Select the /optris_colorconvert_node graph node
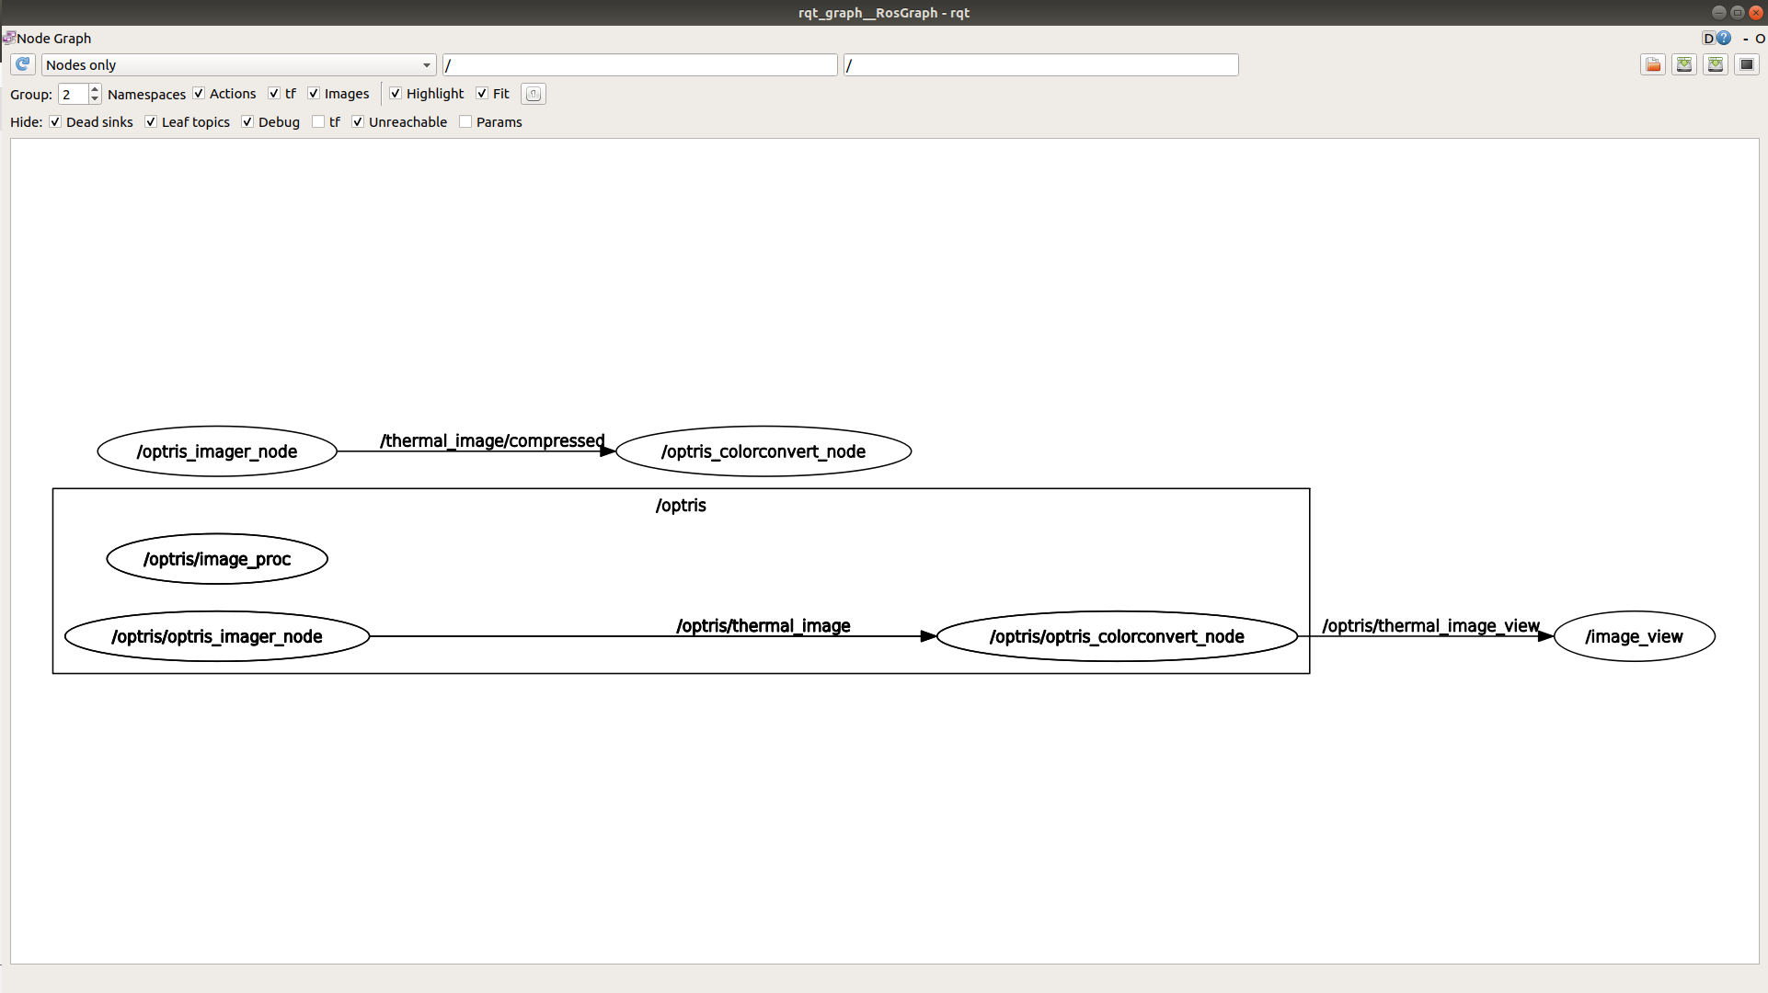This screenshot has width=1768, height=993. coord(763,451)
